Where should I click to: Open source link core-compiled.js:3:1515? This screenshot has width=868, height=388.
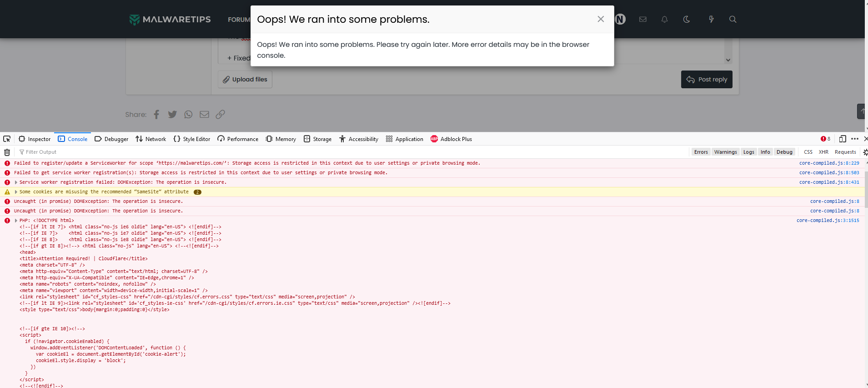point(828,221)
